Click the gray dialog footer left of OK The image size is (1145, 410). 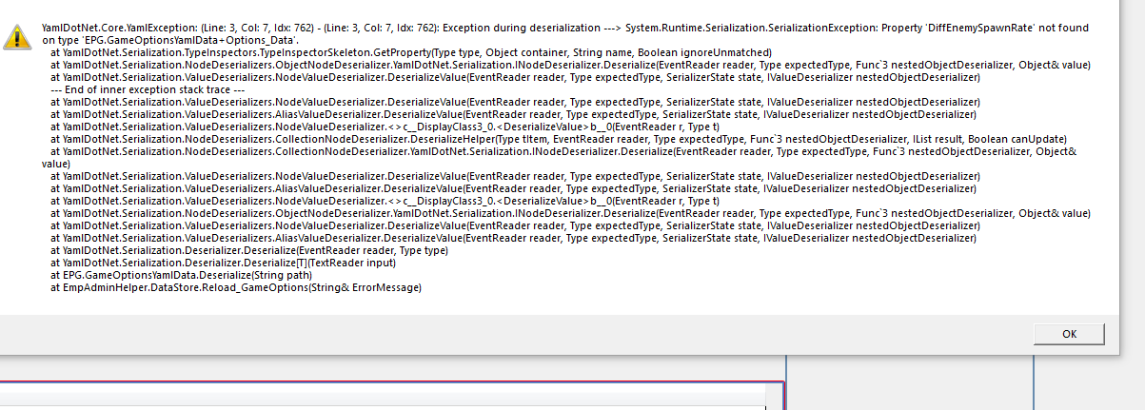tap(476, 334)
